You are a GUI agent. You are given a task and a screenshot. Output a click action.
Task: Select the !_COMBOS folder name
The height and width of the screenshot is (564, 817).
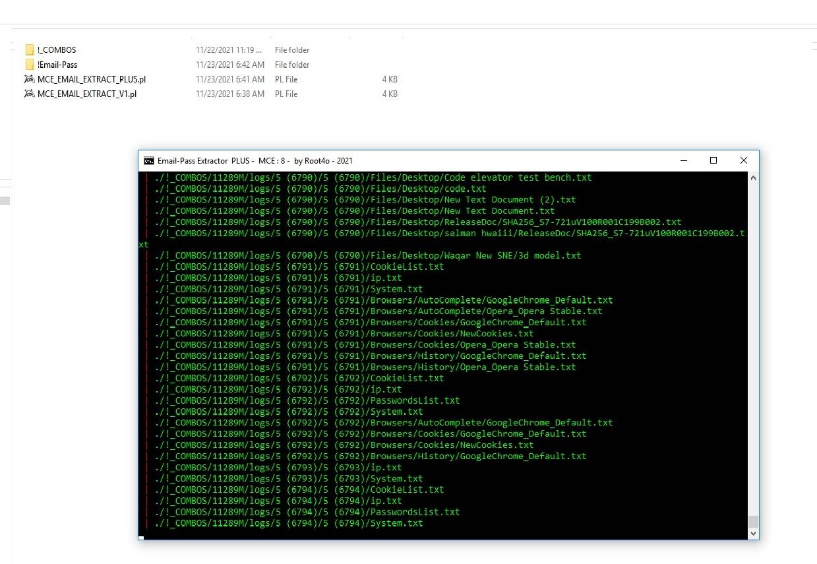57,50
